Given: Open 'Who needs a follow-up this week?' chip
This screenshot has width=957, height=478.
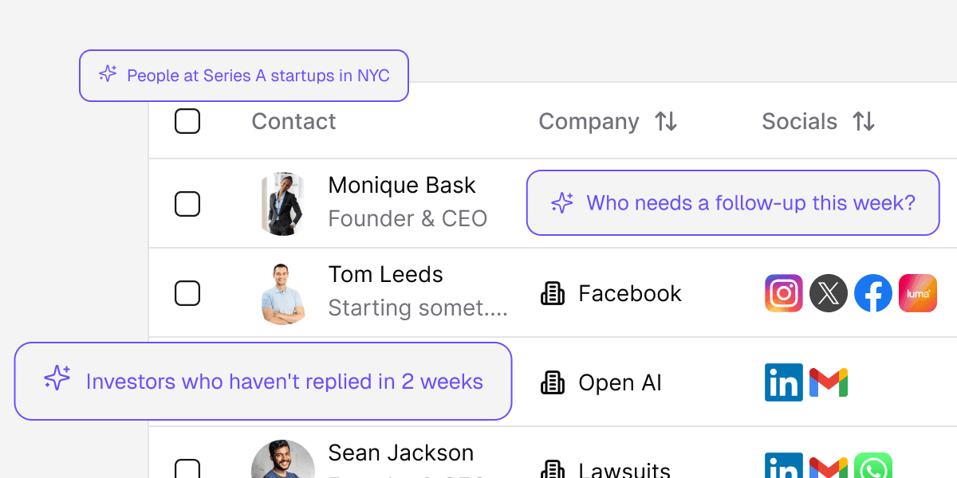Looking at the screenshot, I should pyautogui.click(x=732, y=203).
